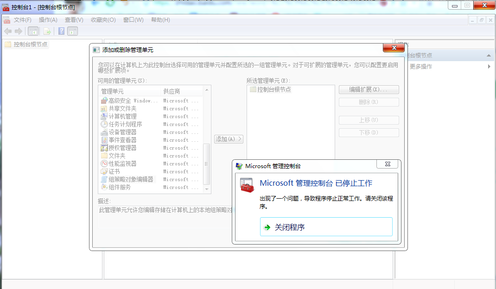496x289 pixels.
Task: Click Microsoft vendor text for 证书 row
Action: pos(181,171)
